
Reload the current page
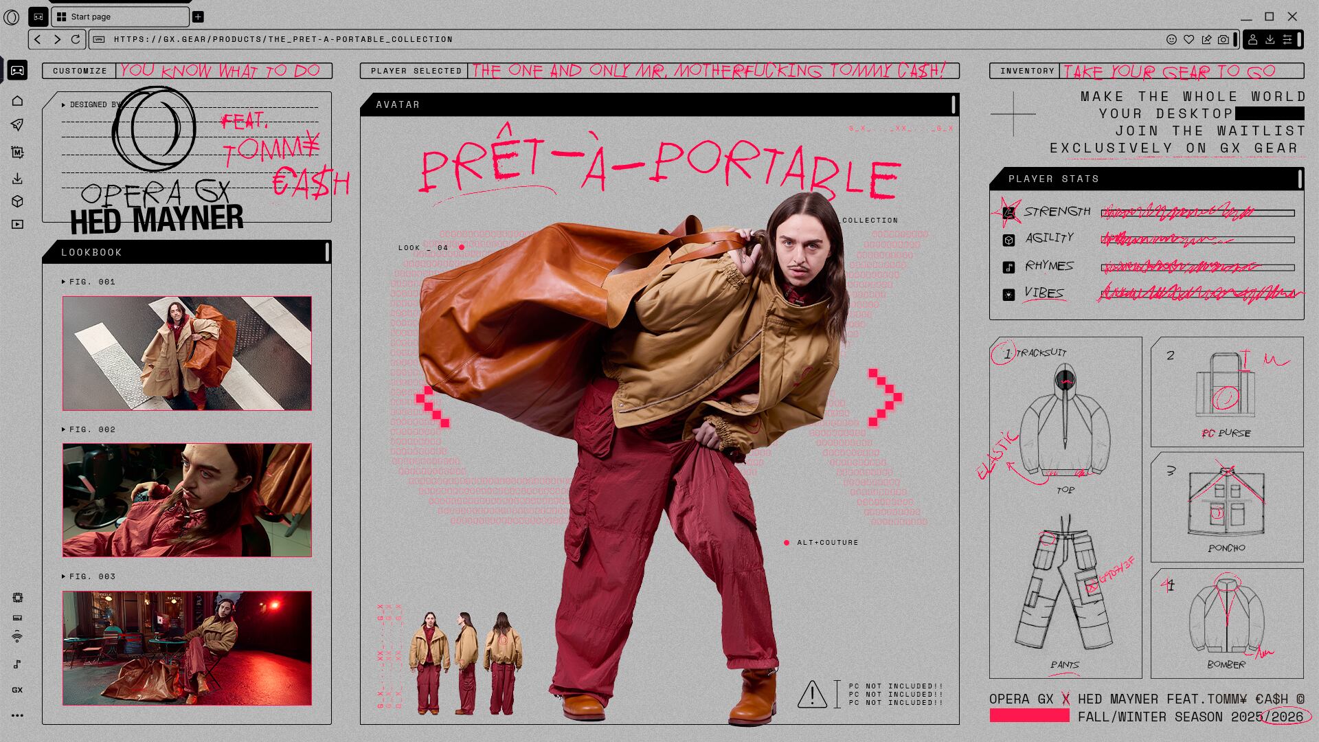(76, 40)
